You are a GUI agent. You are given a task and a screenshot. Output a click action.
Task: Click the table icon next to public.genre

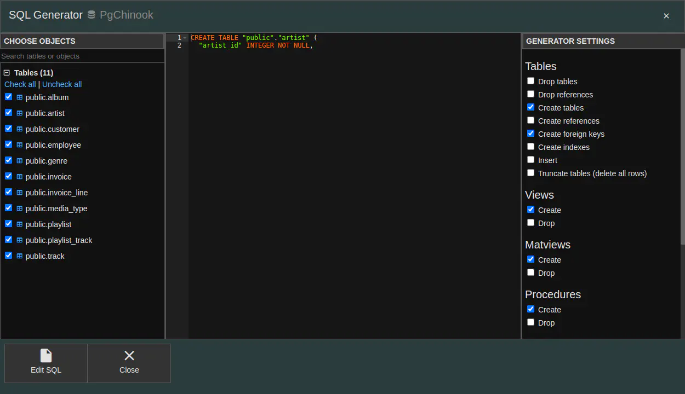pyautogui.click(x=20, y=161)
